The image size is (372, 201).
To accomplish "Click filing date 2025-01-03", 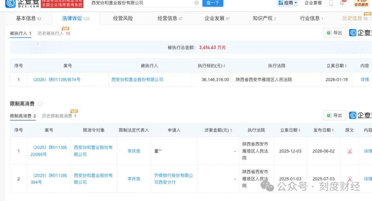I will pyautogui.click(x=290, y=179).
